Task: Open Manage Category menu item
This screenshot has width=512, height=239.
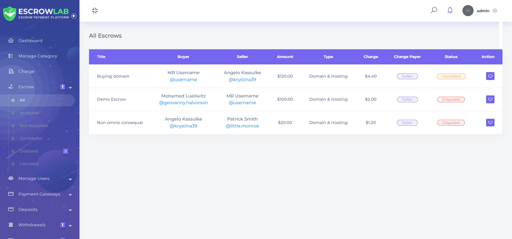Action: click(x=38, y=56)
